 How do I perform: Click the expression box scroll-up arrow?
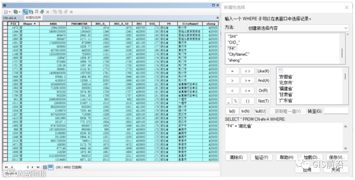pos(345,126)
